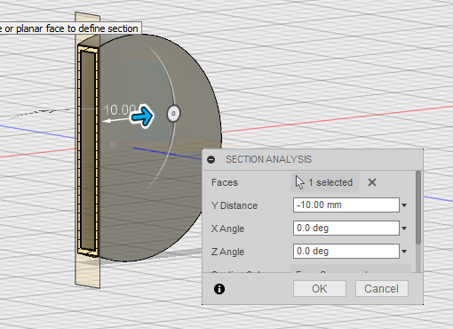
Task: Click the SECTION ANALYSIS dialog title
Action: (x=268, y=159)
